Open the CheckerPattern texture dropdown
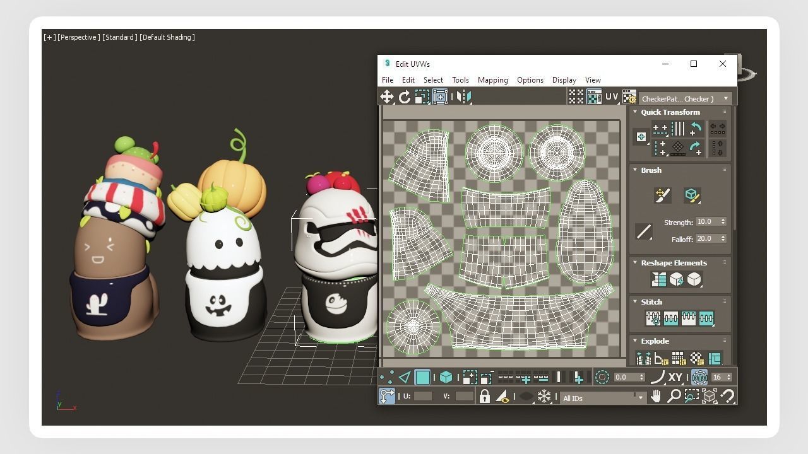 [x=686, y=98]
